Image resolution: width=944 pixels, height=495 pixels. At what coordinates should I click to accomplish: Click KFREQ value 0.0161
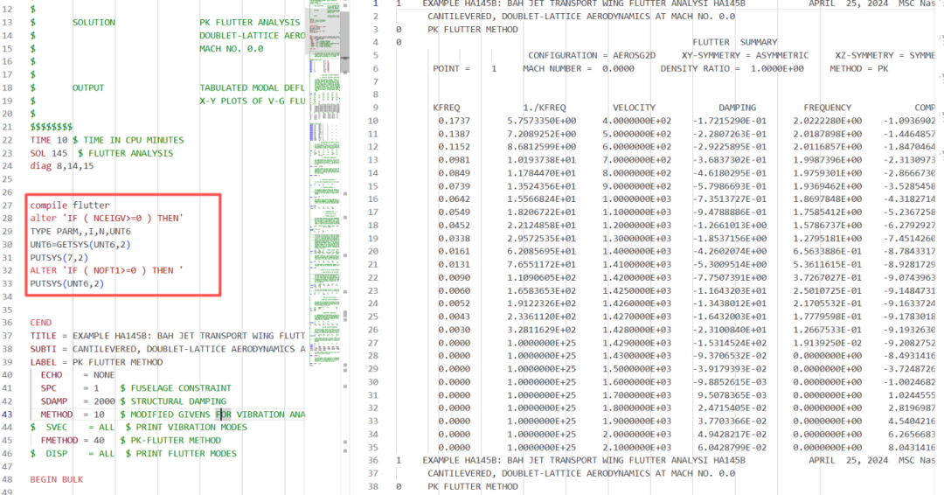[x=455, y=252]
